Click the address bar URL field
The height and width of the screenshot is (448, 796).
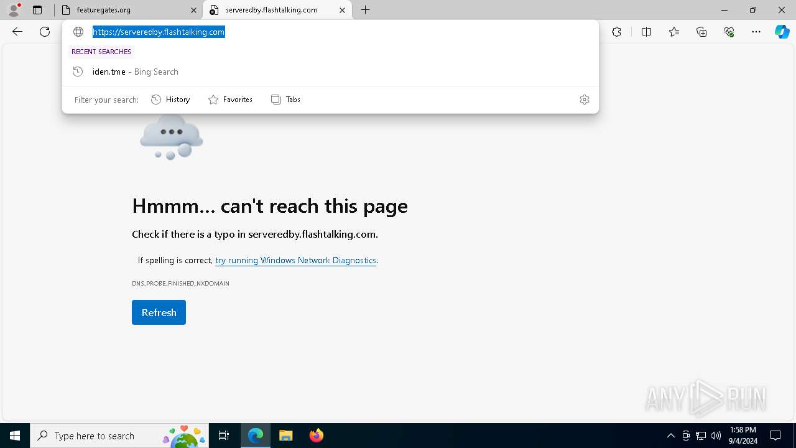(330, 32)
